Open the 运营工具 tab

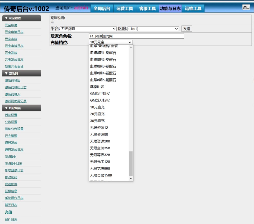point(125,8)
